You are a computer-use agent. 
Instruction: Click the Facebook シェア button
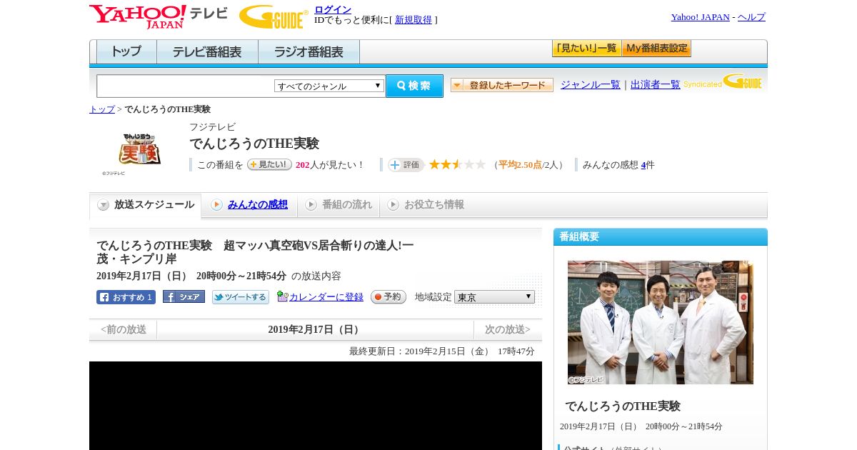(184, 296)
